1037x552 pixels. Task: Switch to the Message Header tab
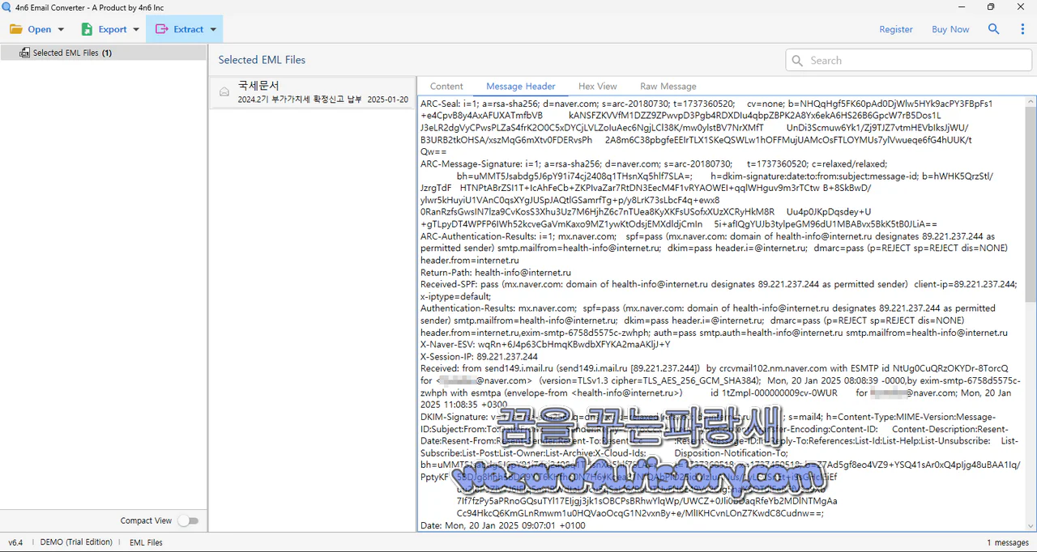(521, 86)
